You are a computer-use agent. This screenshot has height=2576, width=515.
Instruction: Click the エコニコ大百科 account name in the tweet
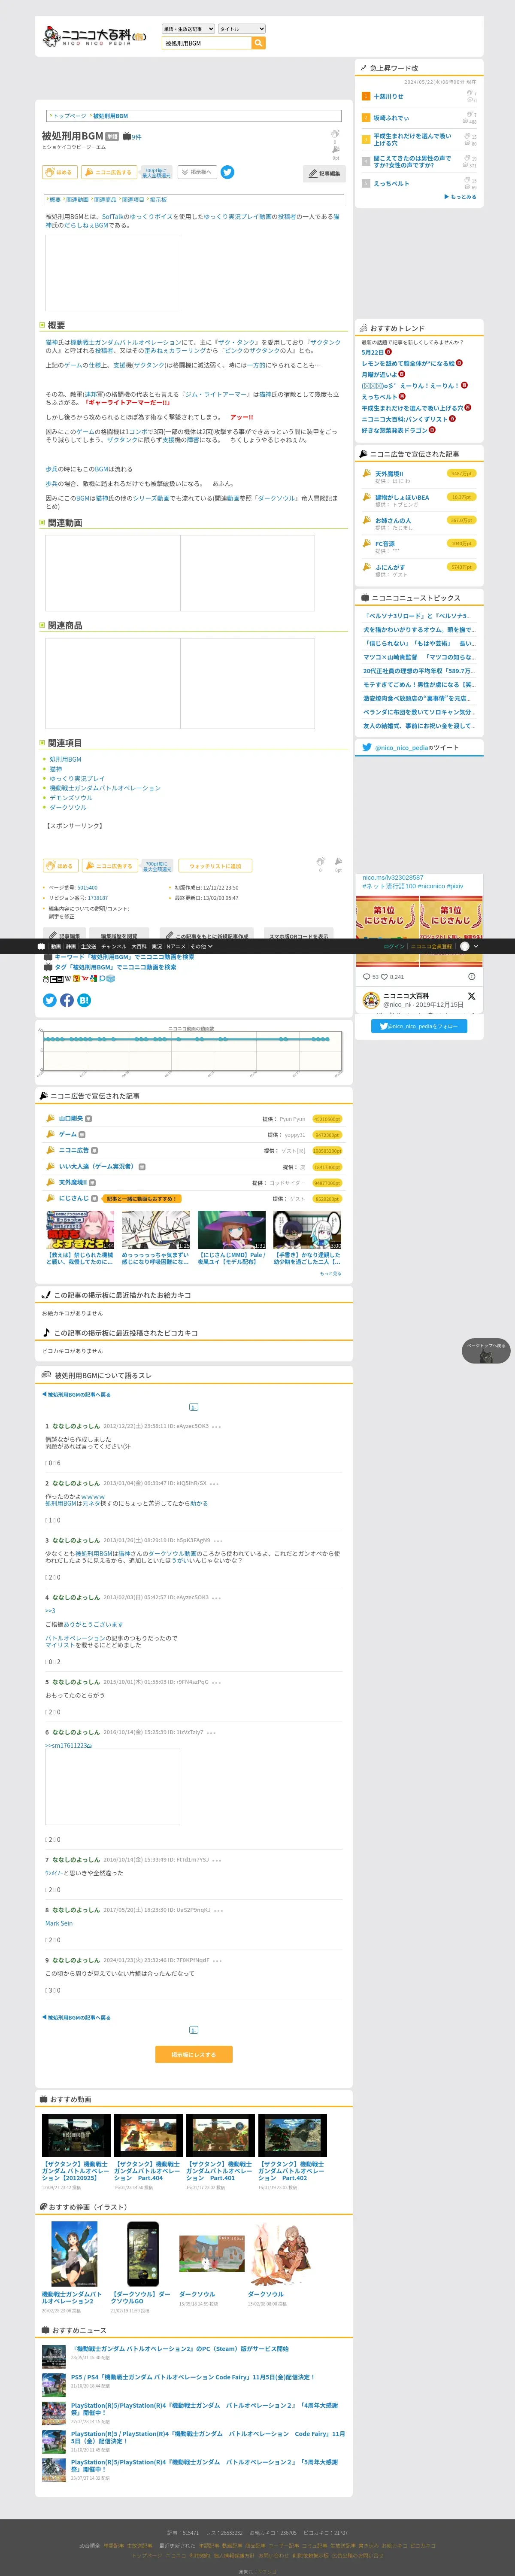coord(406,996)
